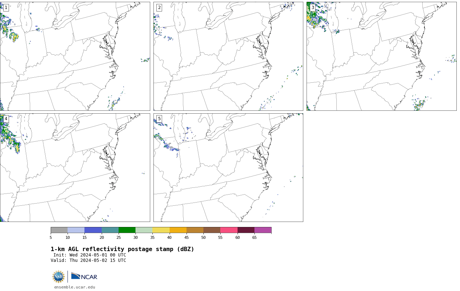Select the tan 45-50 dBZ swatch
Viewport: 460px width, 291px height.
(195, 230)
